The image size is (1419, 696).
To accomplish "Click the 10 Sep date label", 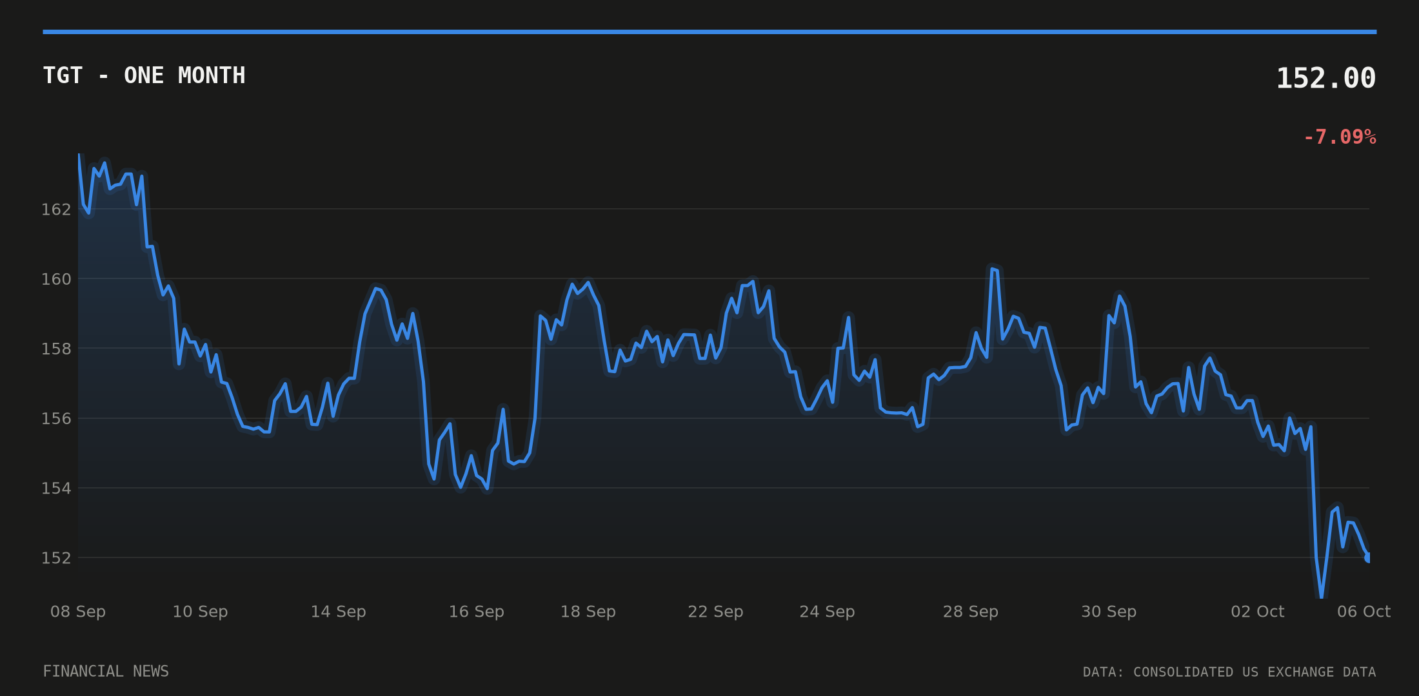I will pyautogui.click(x=200, y=612).
